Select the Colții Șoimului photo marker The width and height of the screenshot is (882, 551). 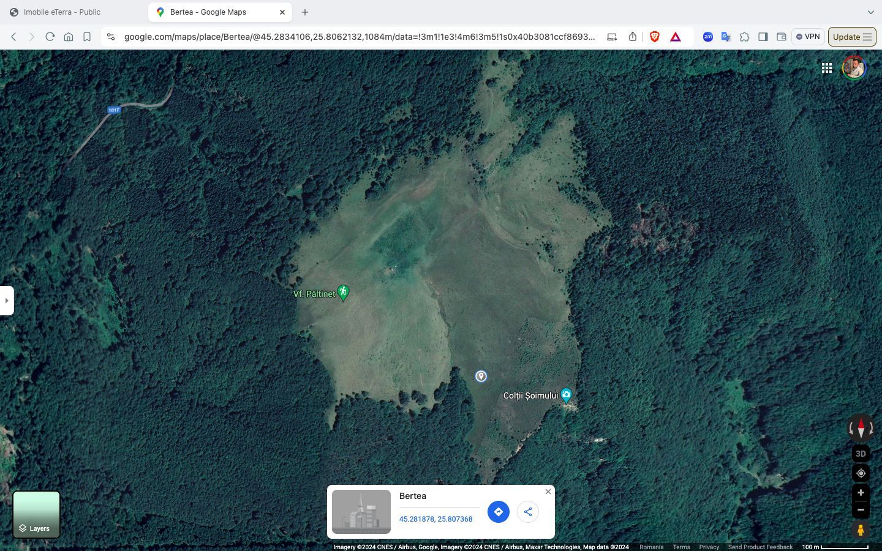(x=566, y=395)
